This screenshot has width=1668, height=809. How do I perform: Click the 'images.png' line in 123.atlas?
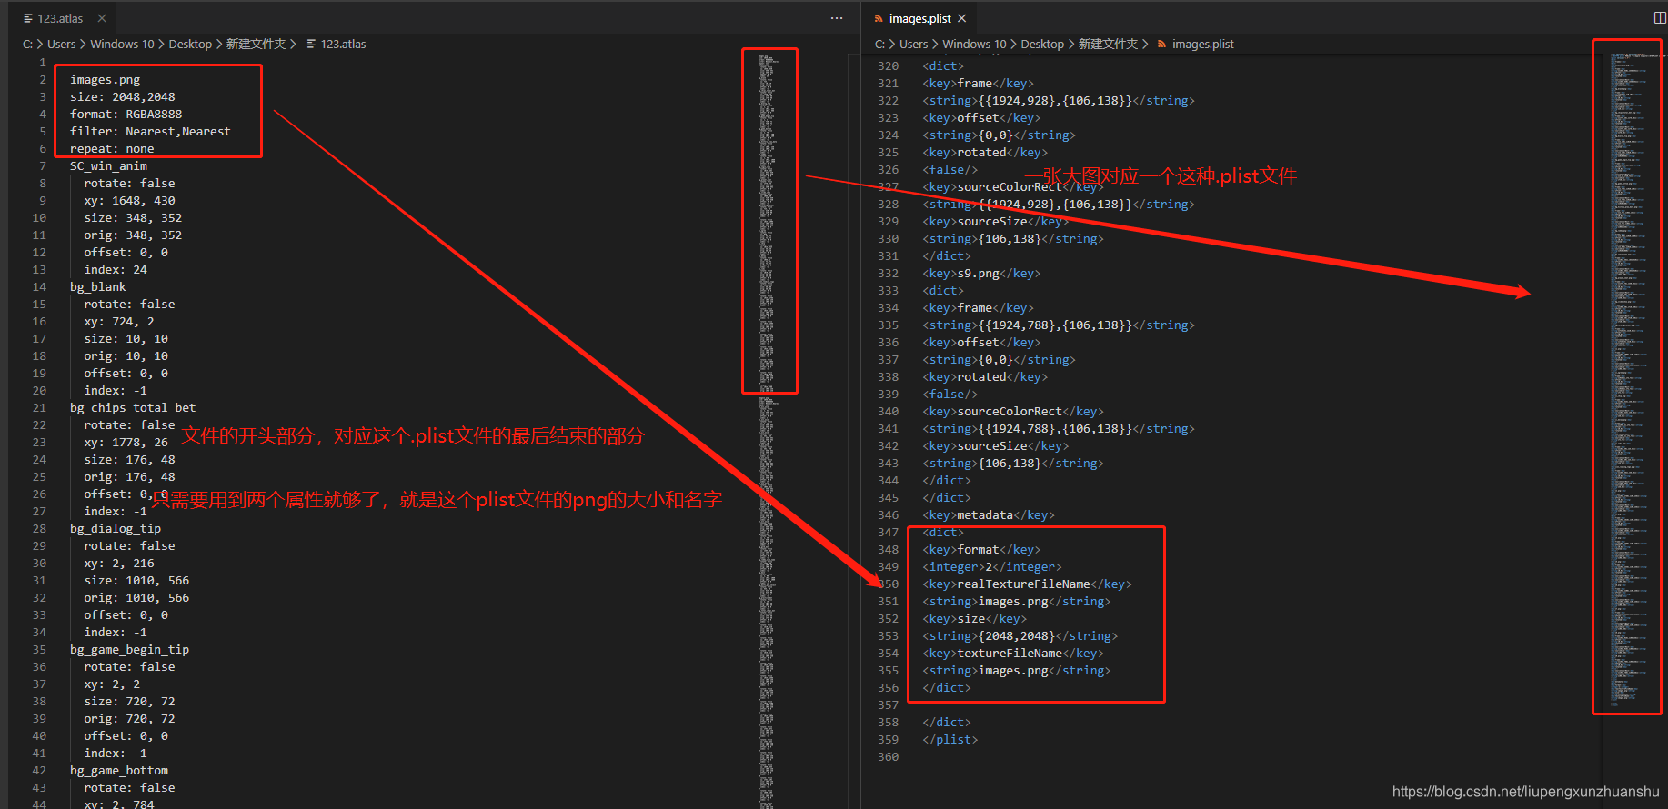tap(105, 79)
